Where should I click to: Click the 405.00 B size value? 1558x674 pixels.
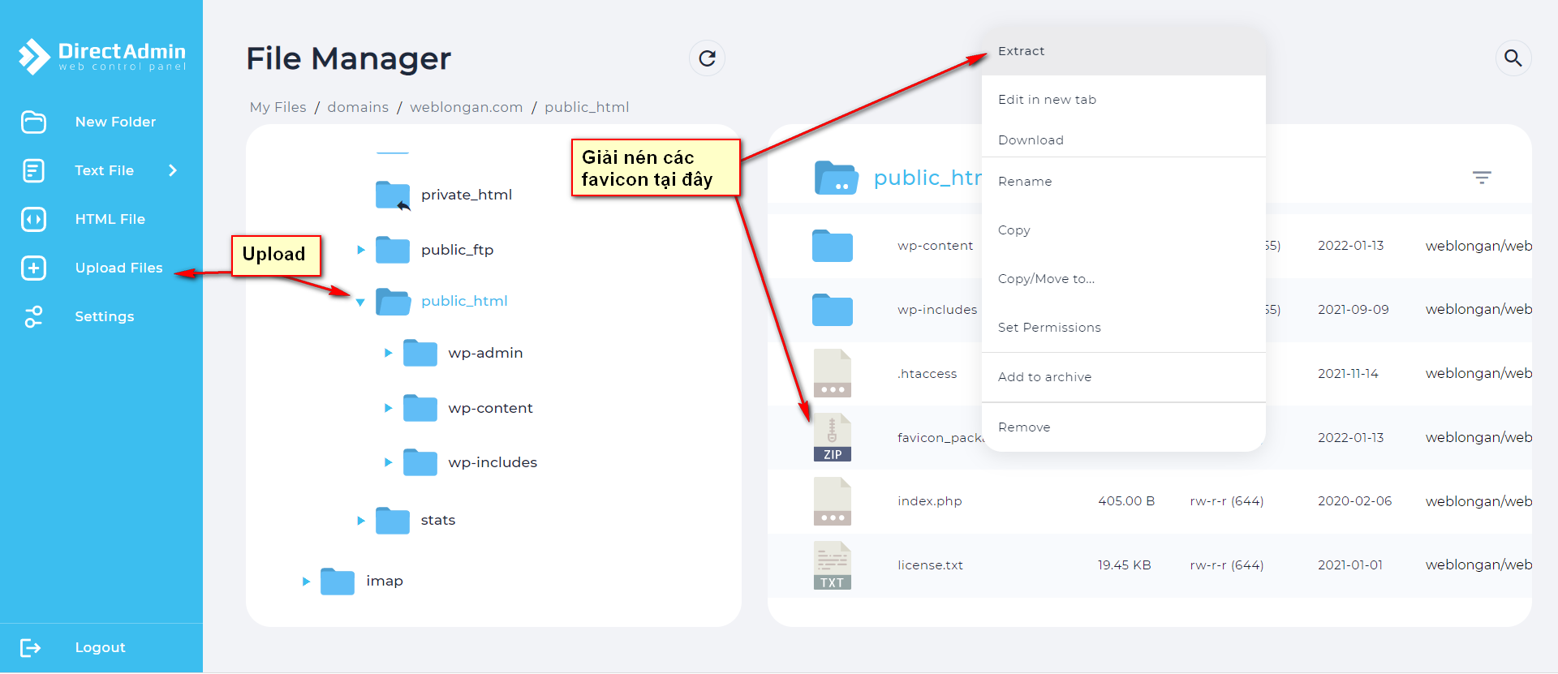point(1126,501)
